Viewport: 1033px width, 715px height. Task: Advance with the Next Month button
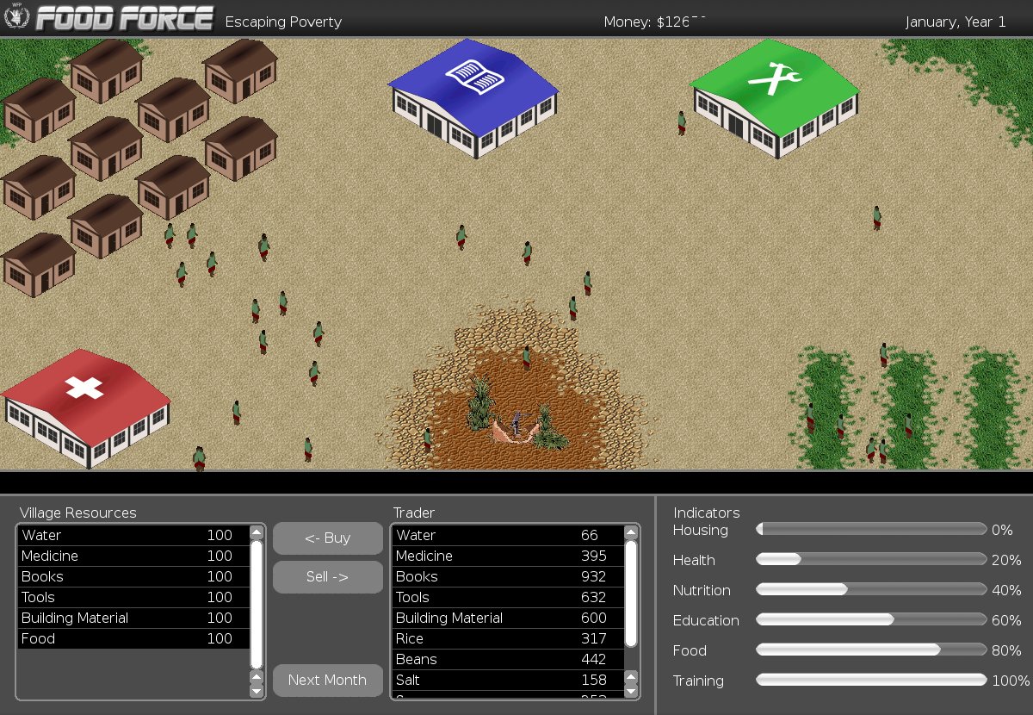point(327,680)
